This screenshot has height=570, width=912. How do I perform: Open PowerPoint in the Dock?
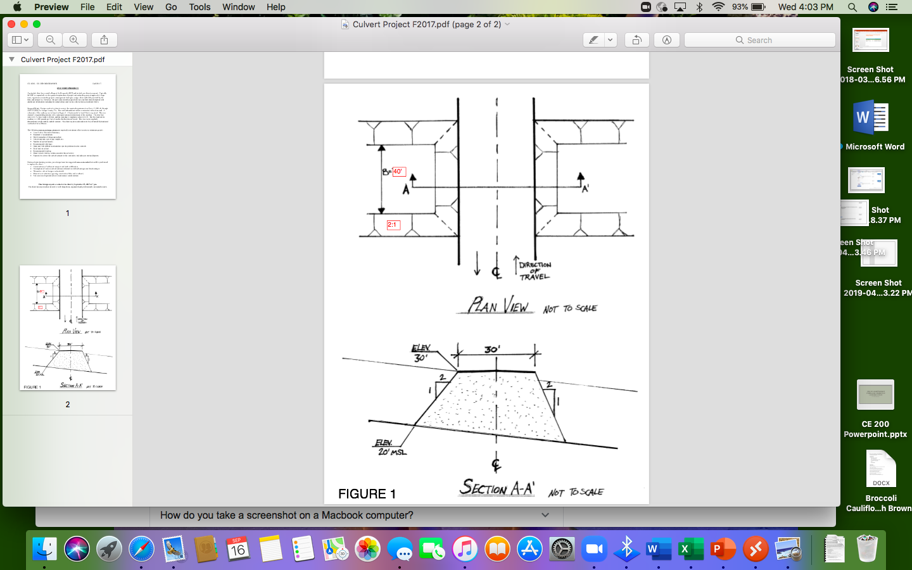click(723, 548)
